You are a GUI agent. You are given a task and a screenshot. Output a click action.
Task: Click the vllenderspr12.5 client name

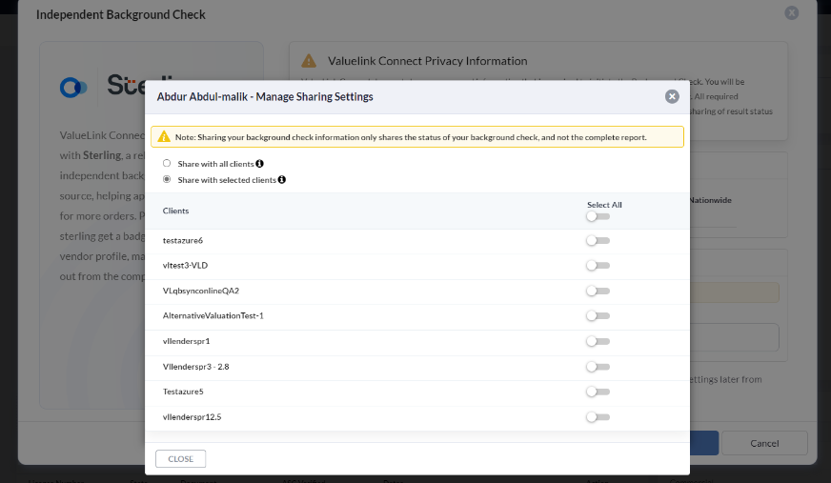pyautogui.click(x=192, y=417)
